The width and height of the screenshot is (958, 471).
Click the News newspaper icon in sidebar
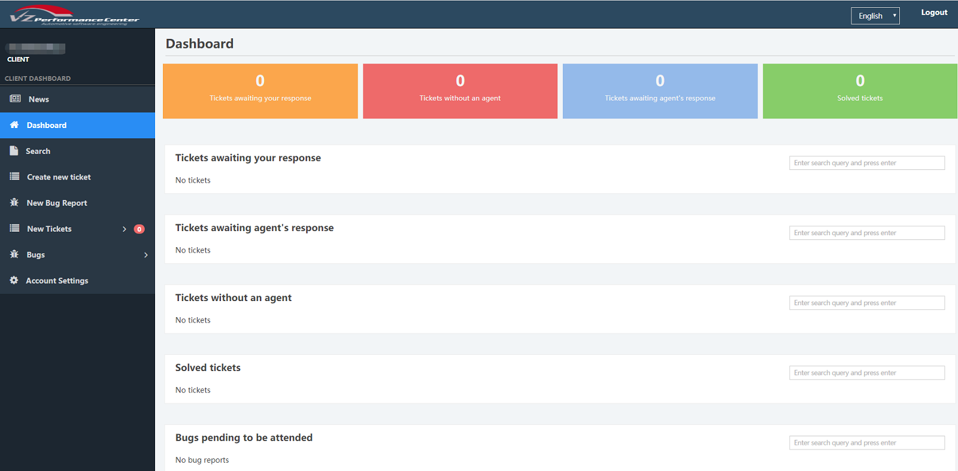point(15,99)
